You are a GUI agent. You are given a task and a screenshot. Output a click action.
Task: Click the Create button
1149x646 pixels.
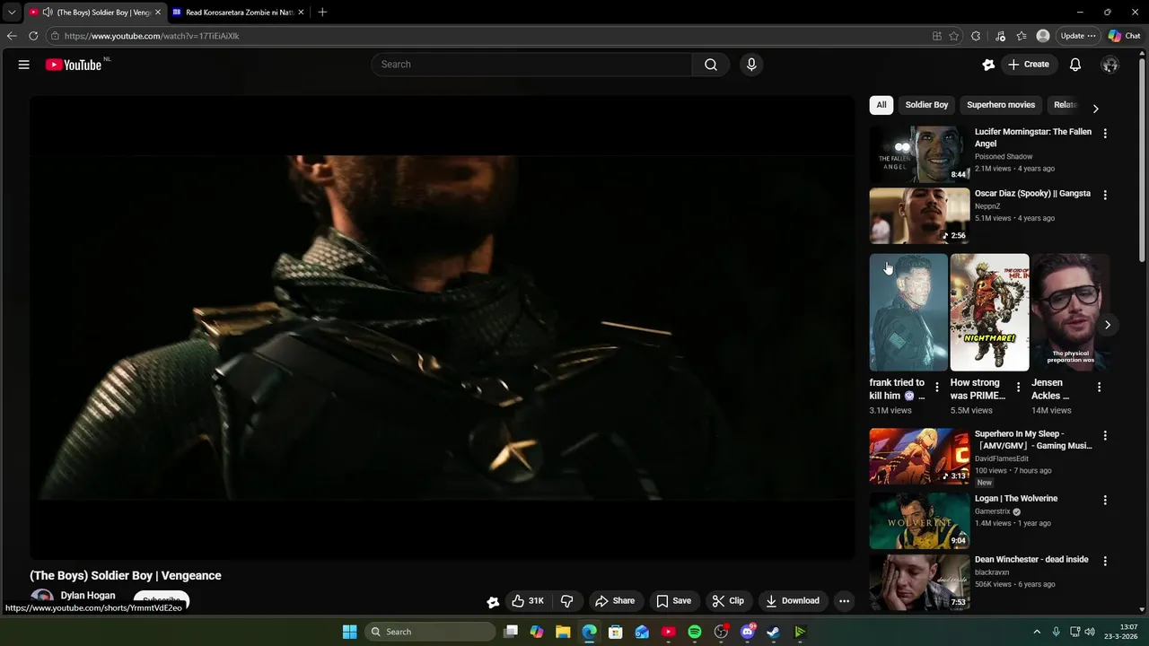coord(1029,65)
